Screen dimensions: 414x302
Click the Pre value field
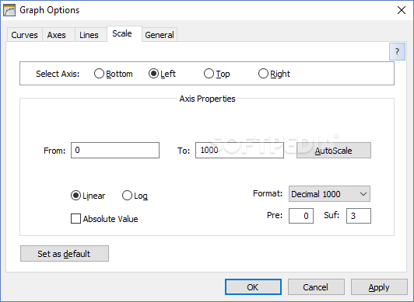pyautogui.click(x=301, y=216)
